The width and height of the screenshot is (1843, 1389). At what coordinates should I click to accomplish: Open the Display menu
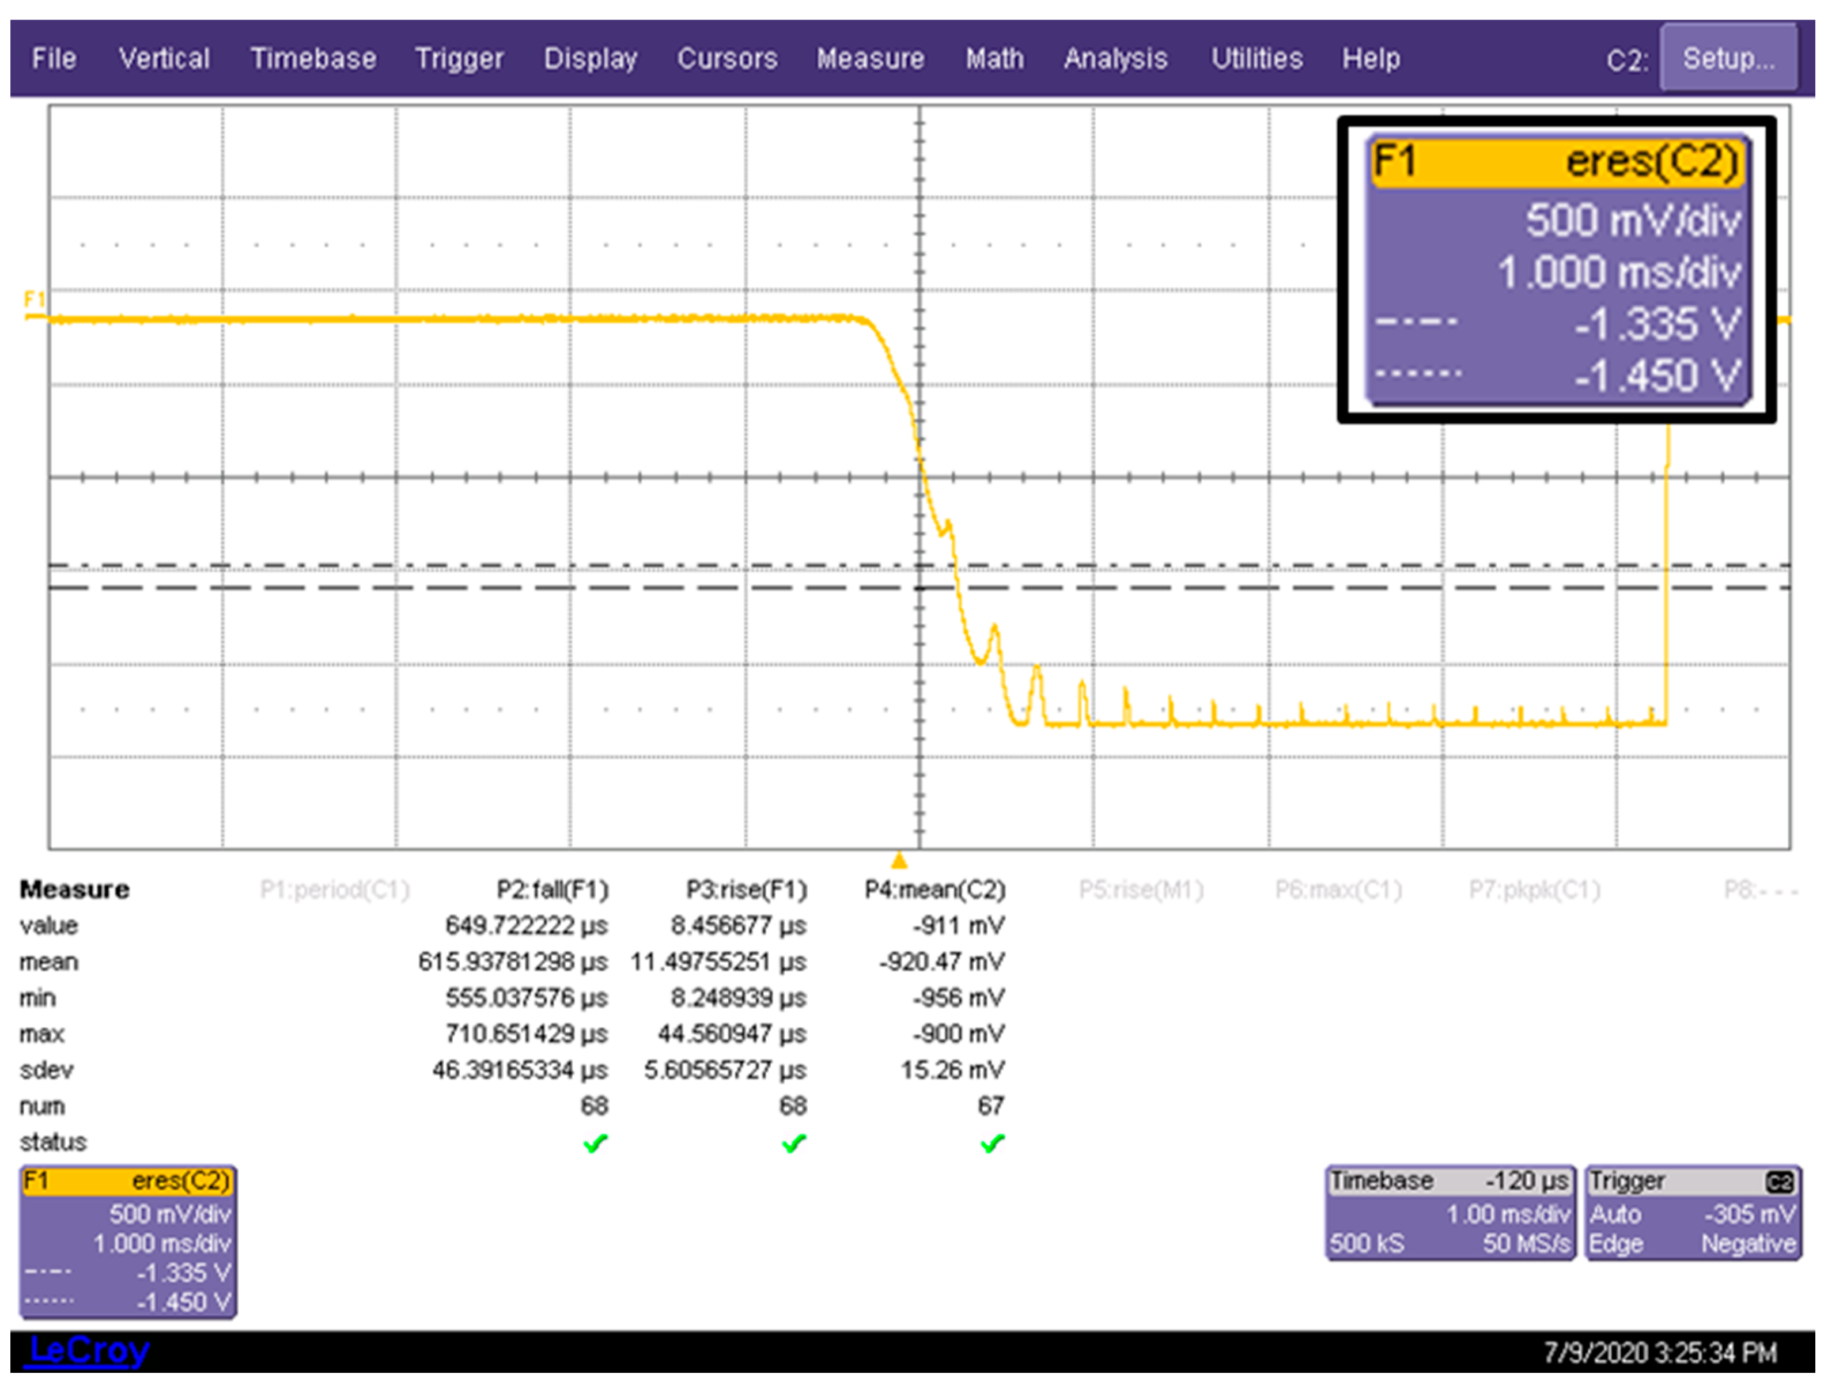[590, 59]
